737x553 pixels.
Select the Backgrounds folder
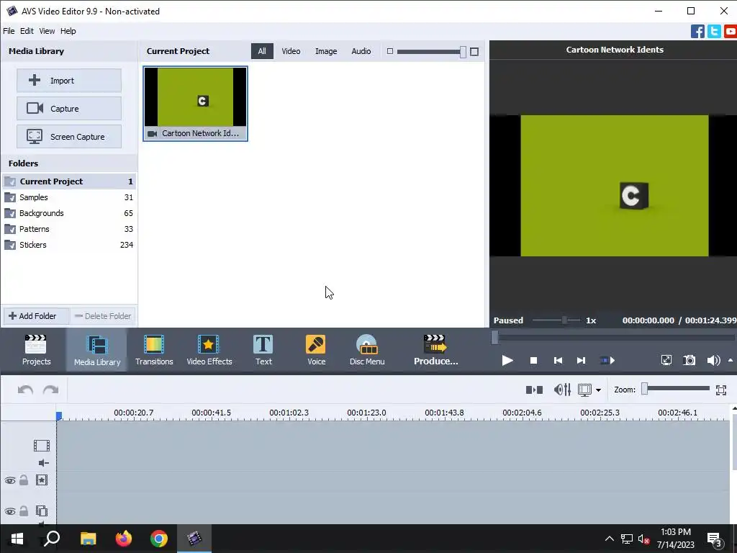click(69, 213)
